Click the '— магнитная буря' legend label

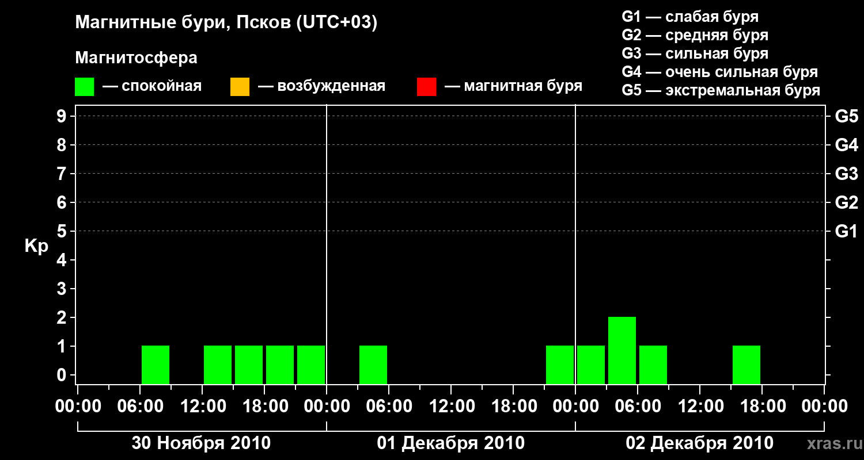tap(514, 87)
